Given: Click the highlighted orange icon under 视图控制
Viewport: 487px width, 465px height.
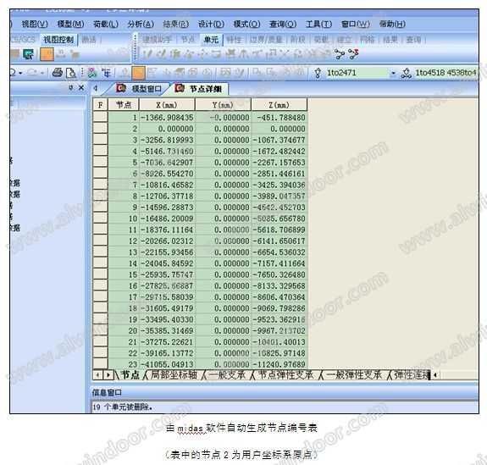Looking at the screenshot, I should (x=47, y=54).
